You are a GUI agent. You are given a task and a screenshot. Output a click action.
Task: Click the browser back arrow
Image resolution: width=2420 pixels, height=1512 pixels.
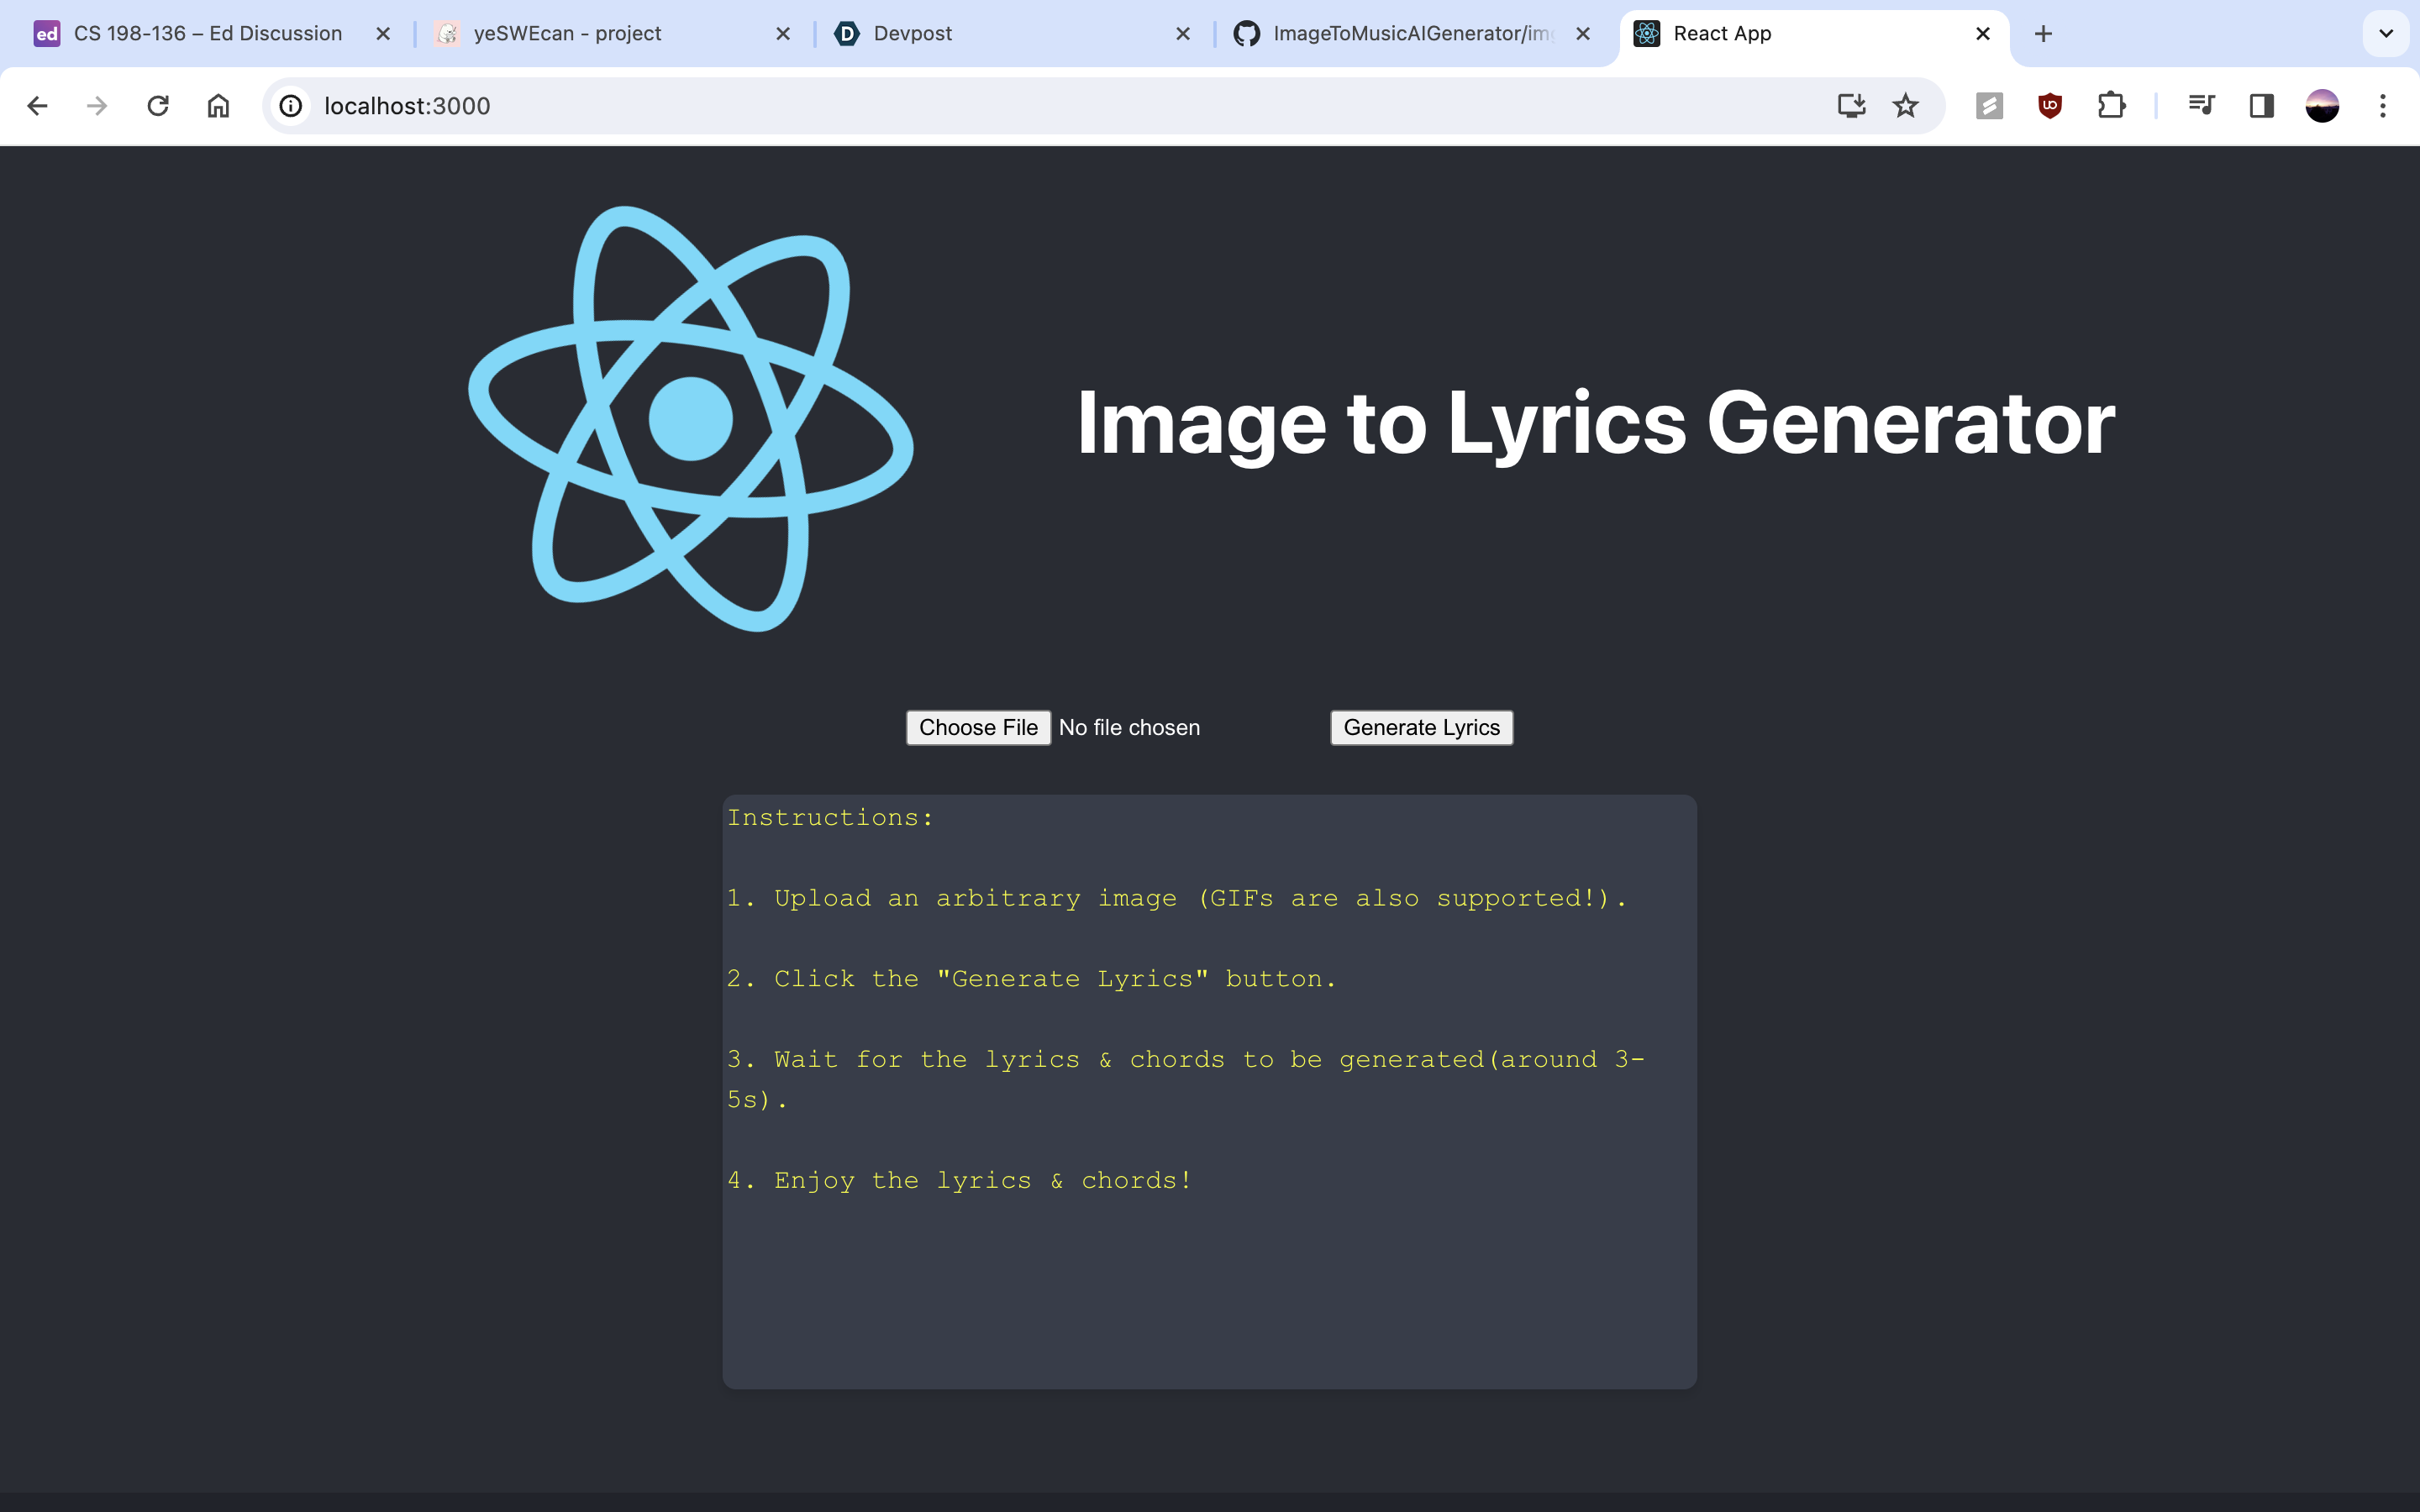tap(37, 106)
